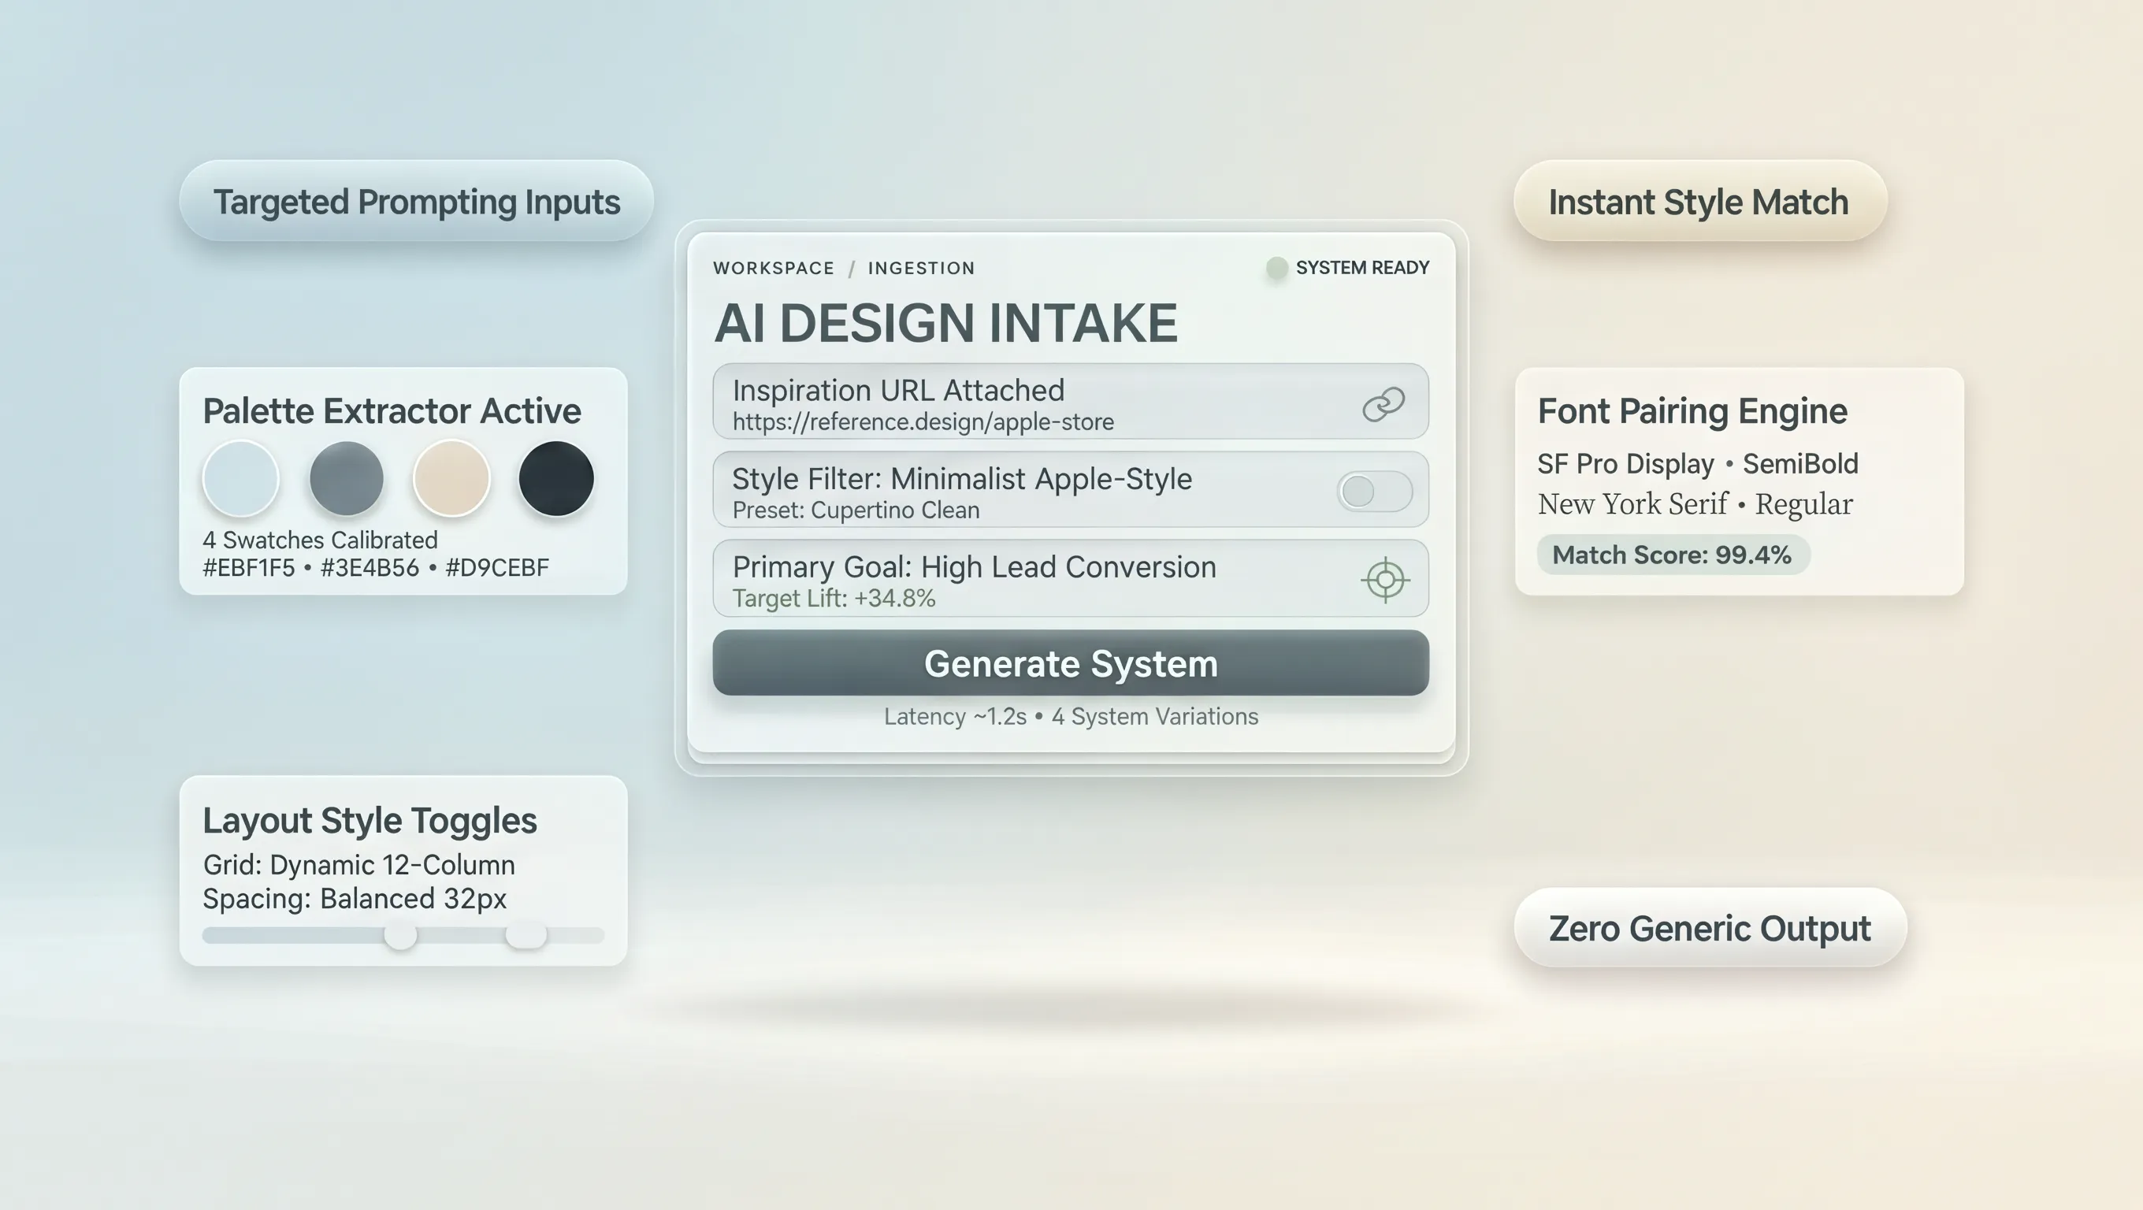Toggle the Minimalist Apple-Style filter switch

click(x=1374, y=491)
